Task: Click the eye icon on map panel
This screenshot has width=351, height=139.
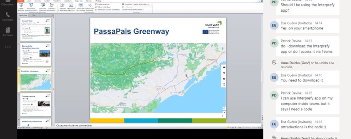Action: point(224,79)
